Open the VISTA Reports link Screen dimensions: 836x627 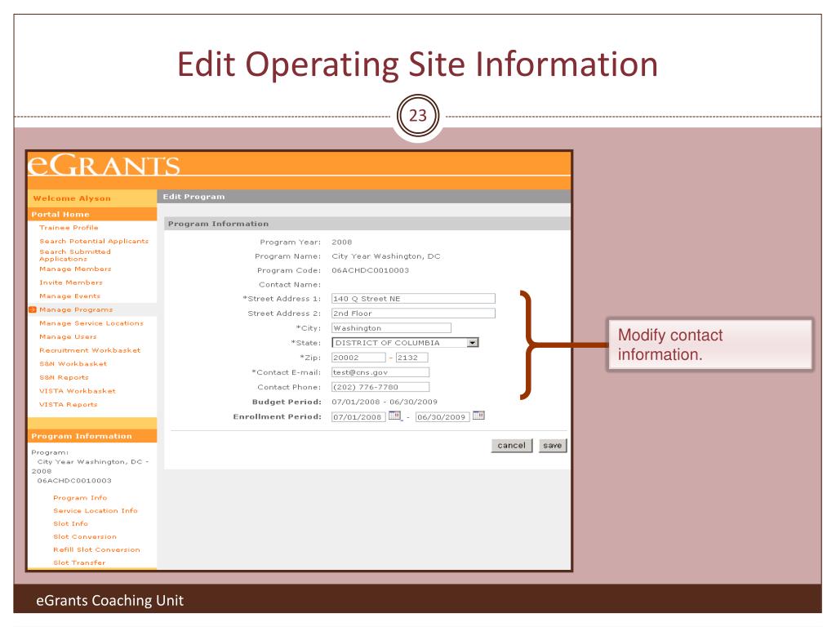tap(69, 405)
